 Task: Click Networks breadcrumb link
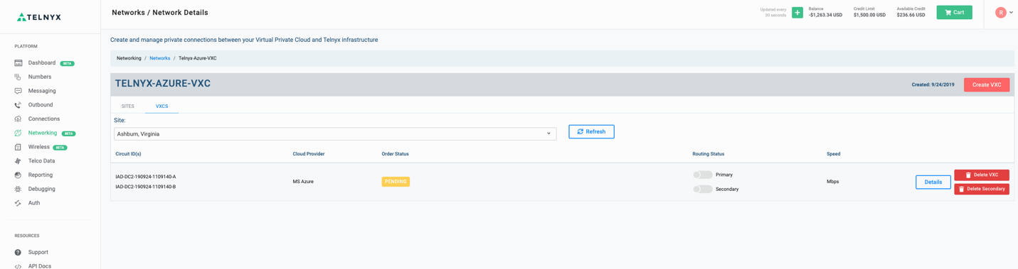pos(160,58)
